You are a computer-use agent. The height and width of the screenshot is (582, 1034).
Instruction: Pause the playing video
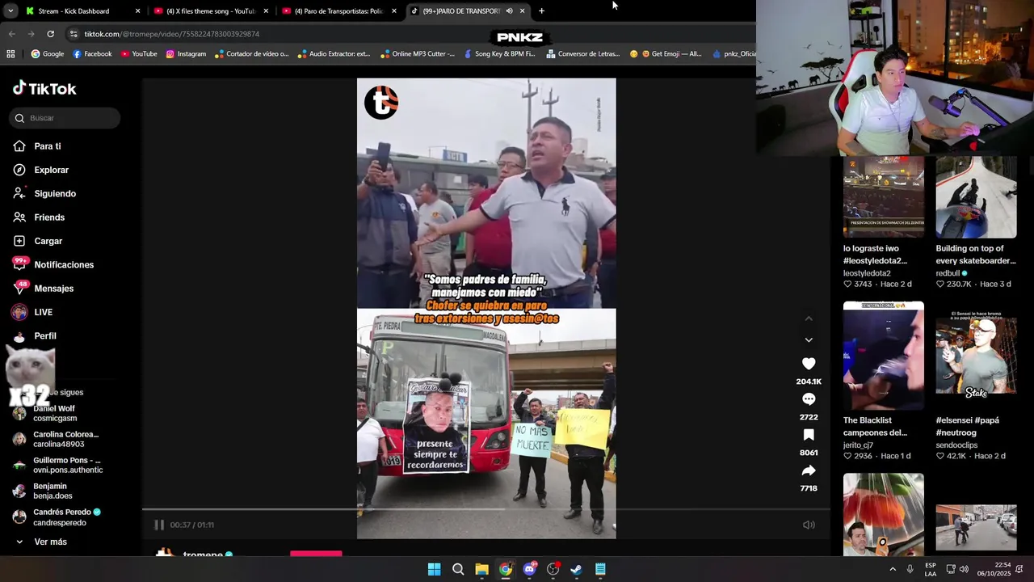coord(159,525)
